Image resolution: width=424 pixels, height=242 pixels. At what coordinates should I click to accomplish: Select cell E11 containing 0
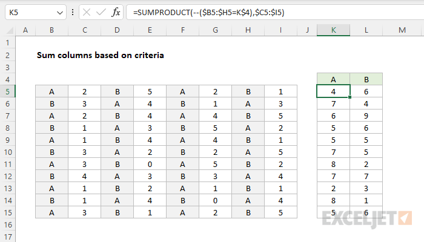150,164
